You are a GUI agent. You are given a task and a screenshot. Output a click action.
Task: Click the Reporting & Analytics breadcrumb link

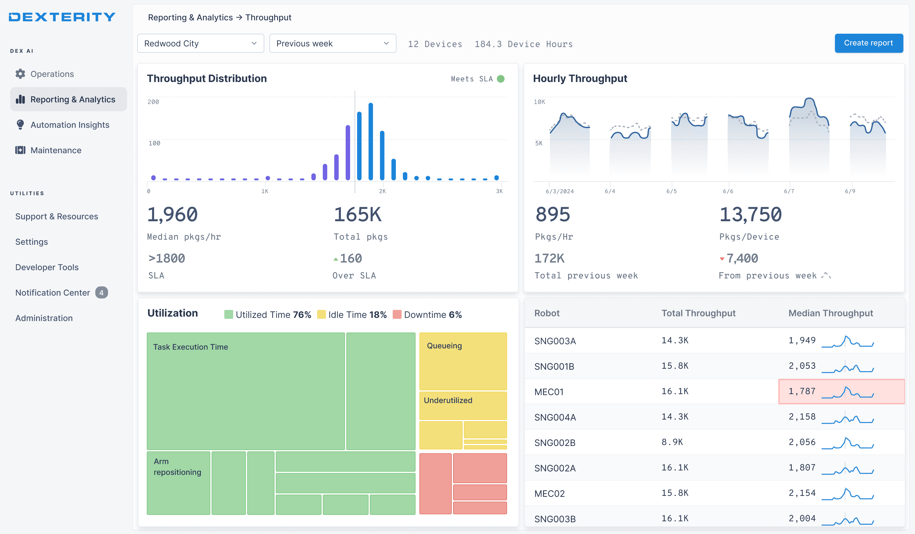click(190, 17)
